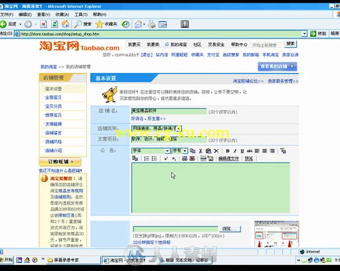The height and width of the screenshot is (271, 340).
Task: Open the 编辑(E) menu
Action: click(25, 15)
